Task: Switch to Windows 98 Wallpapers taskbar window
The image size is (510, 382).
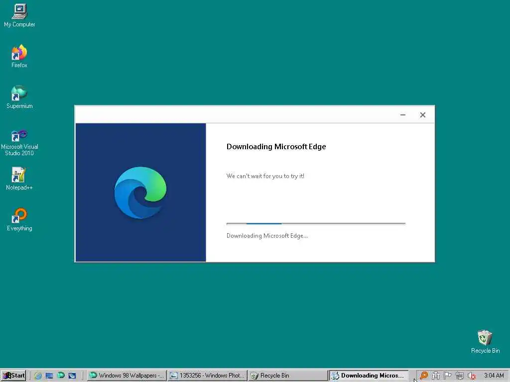Action: coord(127,376)
